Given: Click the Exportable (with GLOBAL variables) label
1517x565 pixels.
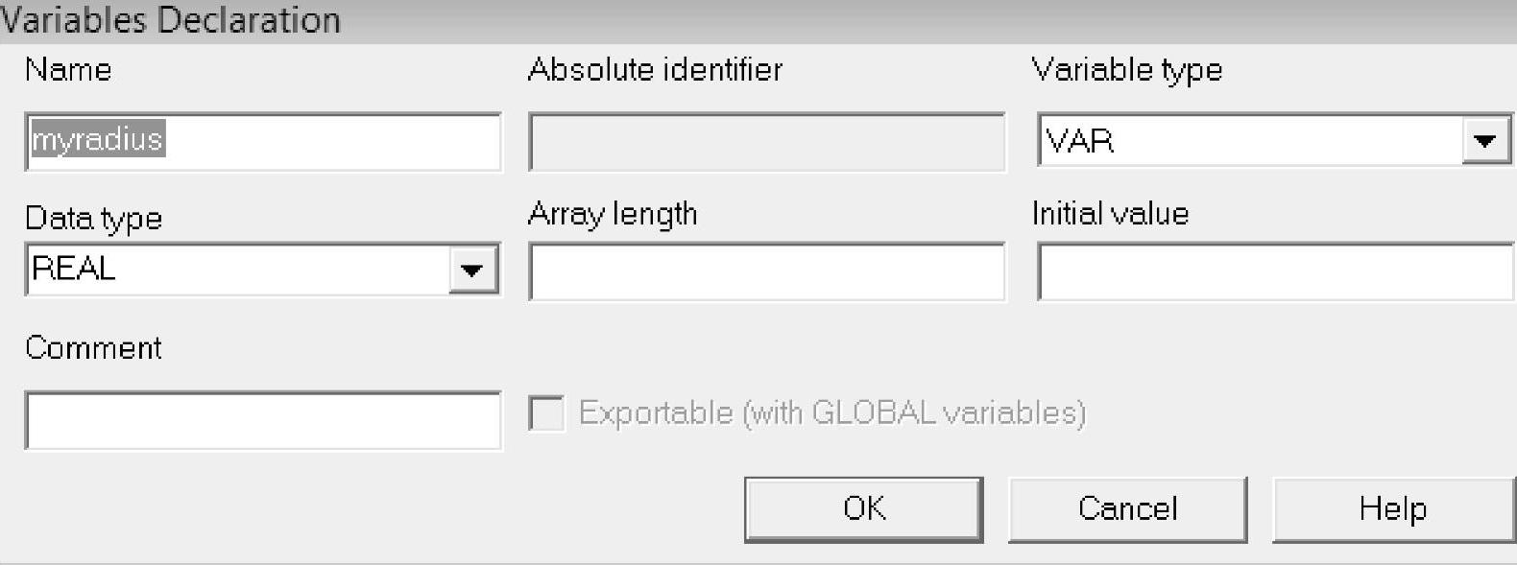Looking at the screenshot, I should 832,412.
